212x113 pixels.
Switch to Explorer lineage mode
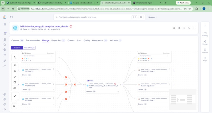coord(17,48)
